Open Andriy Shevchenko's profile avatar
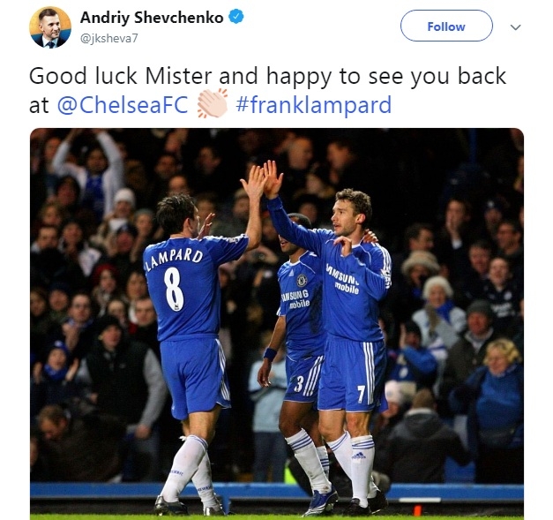 point(50,27)
